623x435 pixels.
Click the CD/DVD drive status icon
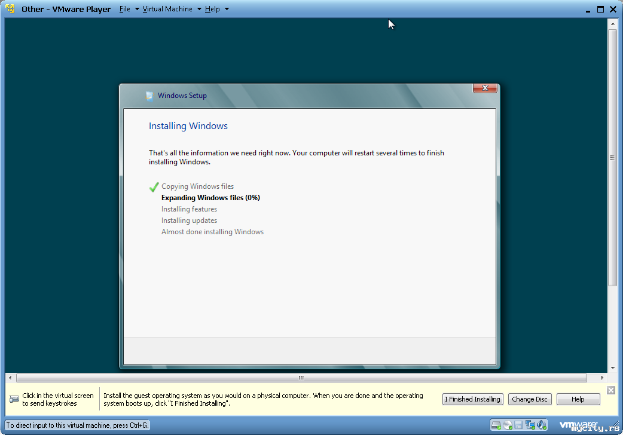508,425
